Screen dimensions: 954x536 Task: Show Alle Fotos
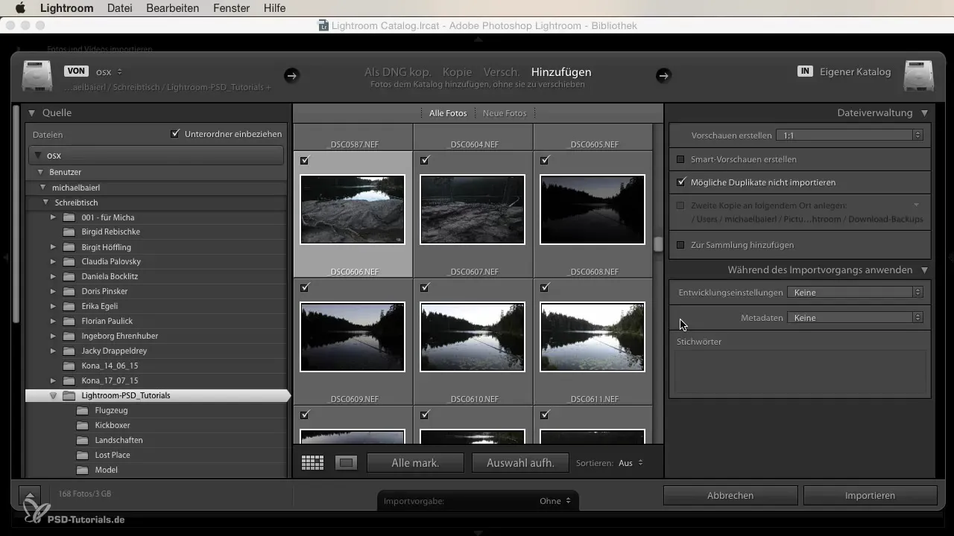pos(448,113)
